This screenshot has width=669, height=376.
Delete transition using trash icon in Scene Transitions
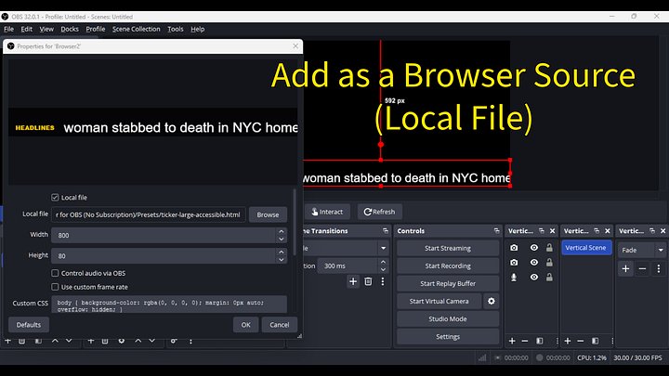coord(368,281)
